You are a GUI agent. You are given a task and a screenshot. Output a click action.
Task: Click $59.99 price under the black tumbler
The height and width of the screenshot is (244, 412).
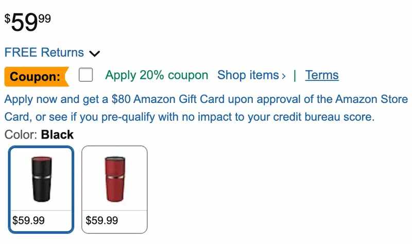pos(28,221)
